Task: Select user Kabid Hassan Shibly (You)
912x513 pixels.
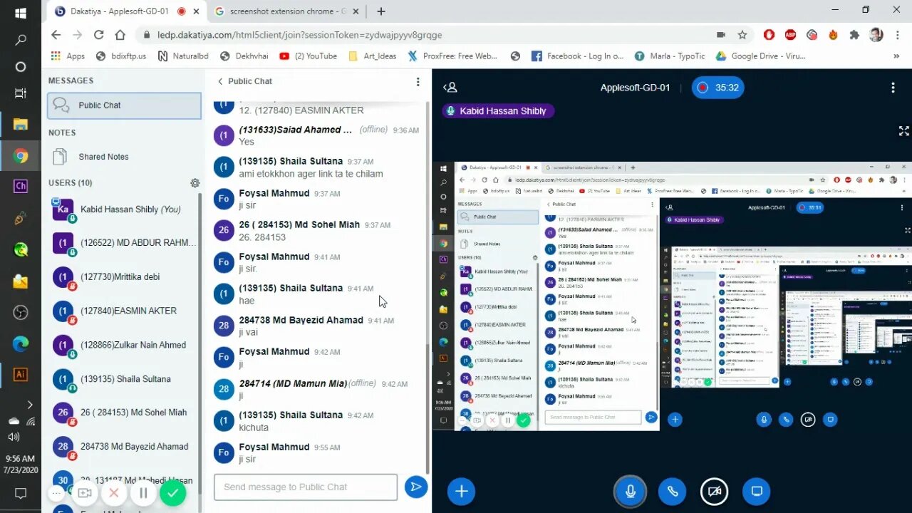Action: [125, 209]
